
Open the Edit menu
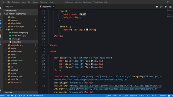(x=8, y=2)
